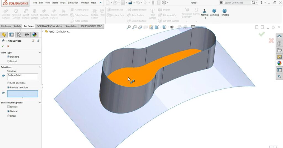Viewport: 283px width, 148px height.
Task: Open the Appearances color ball in the task pane
Action: pos(279,63)
